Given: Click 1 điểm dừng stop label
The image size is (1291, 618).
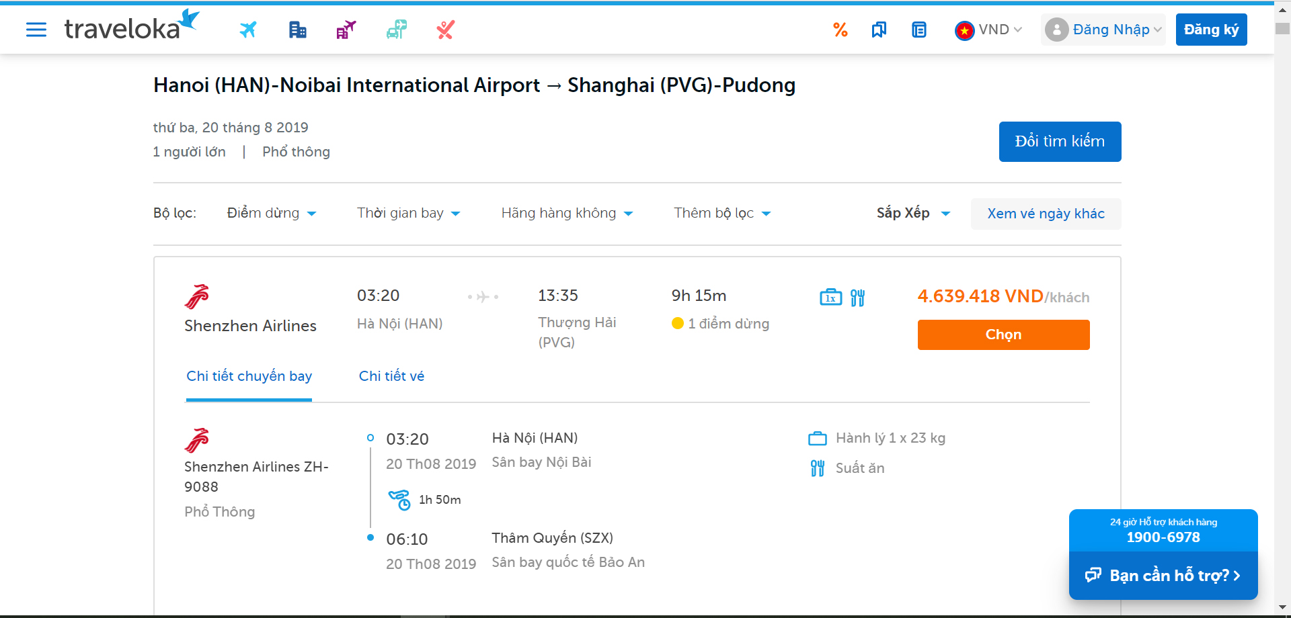Looking at the screenshot, I should pos(728,324).
